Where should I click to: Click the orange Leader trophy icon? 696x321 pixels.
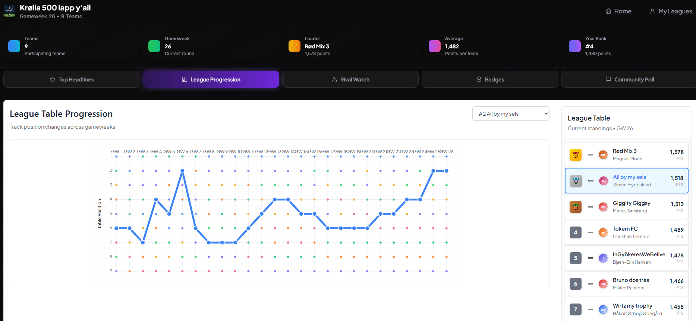click(295, 46)
